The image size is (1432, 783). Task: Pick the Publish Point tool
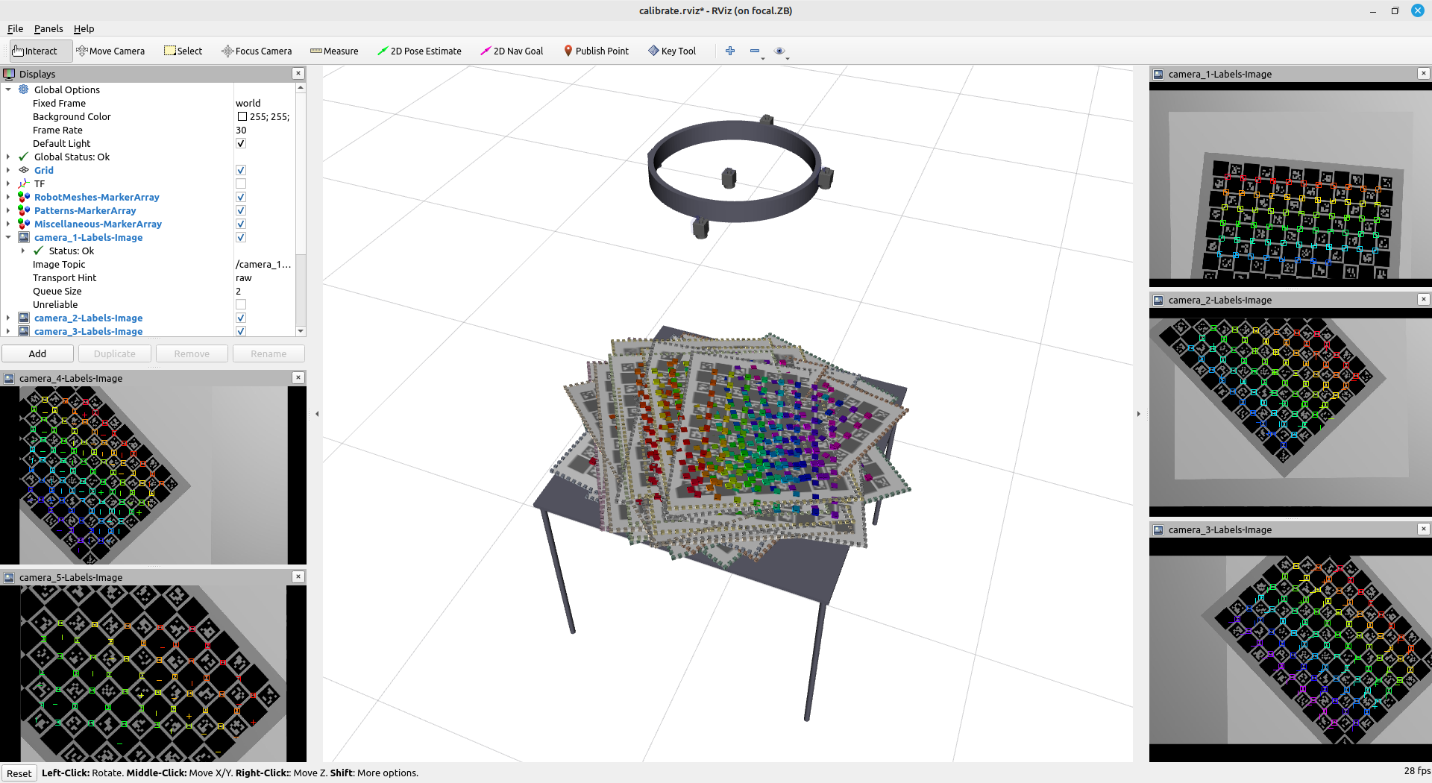point(596,51)
